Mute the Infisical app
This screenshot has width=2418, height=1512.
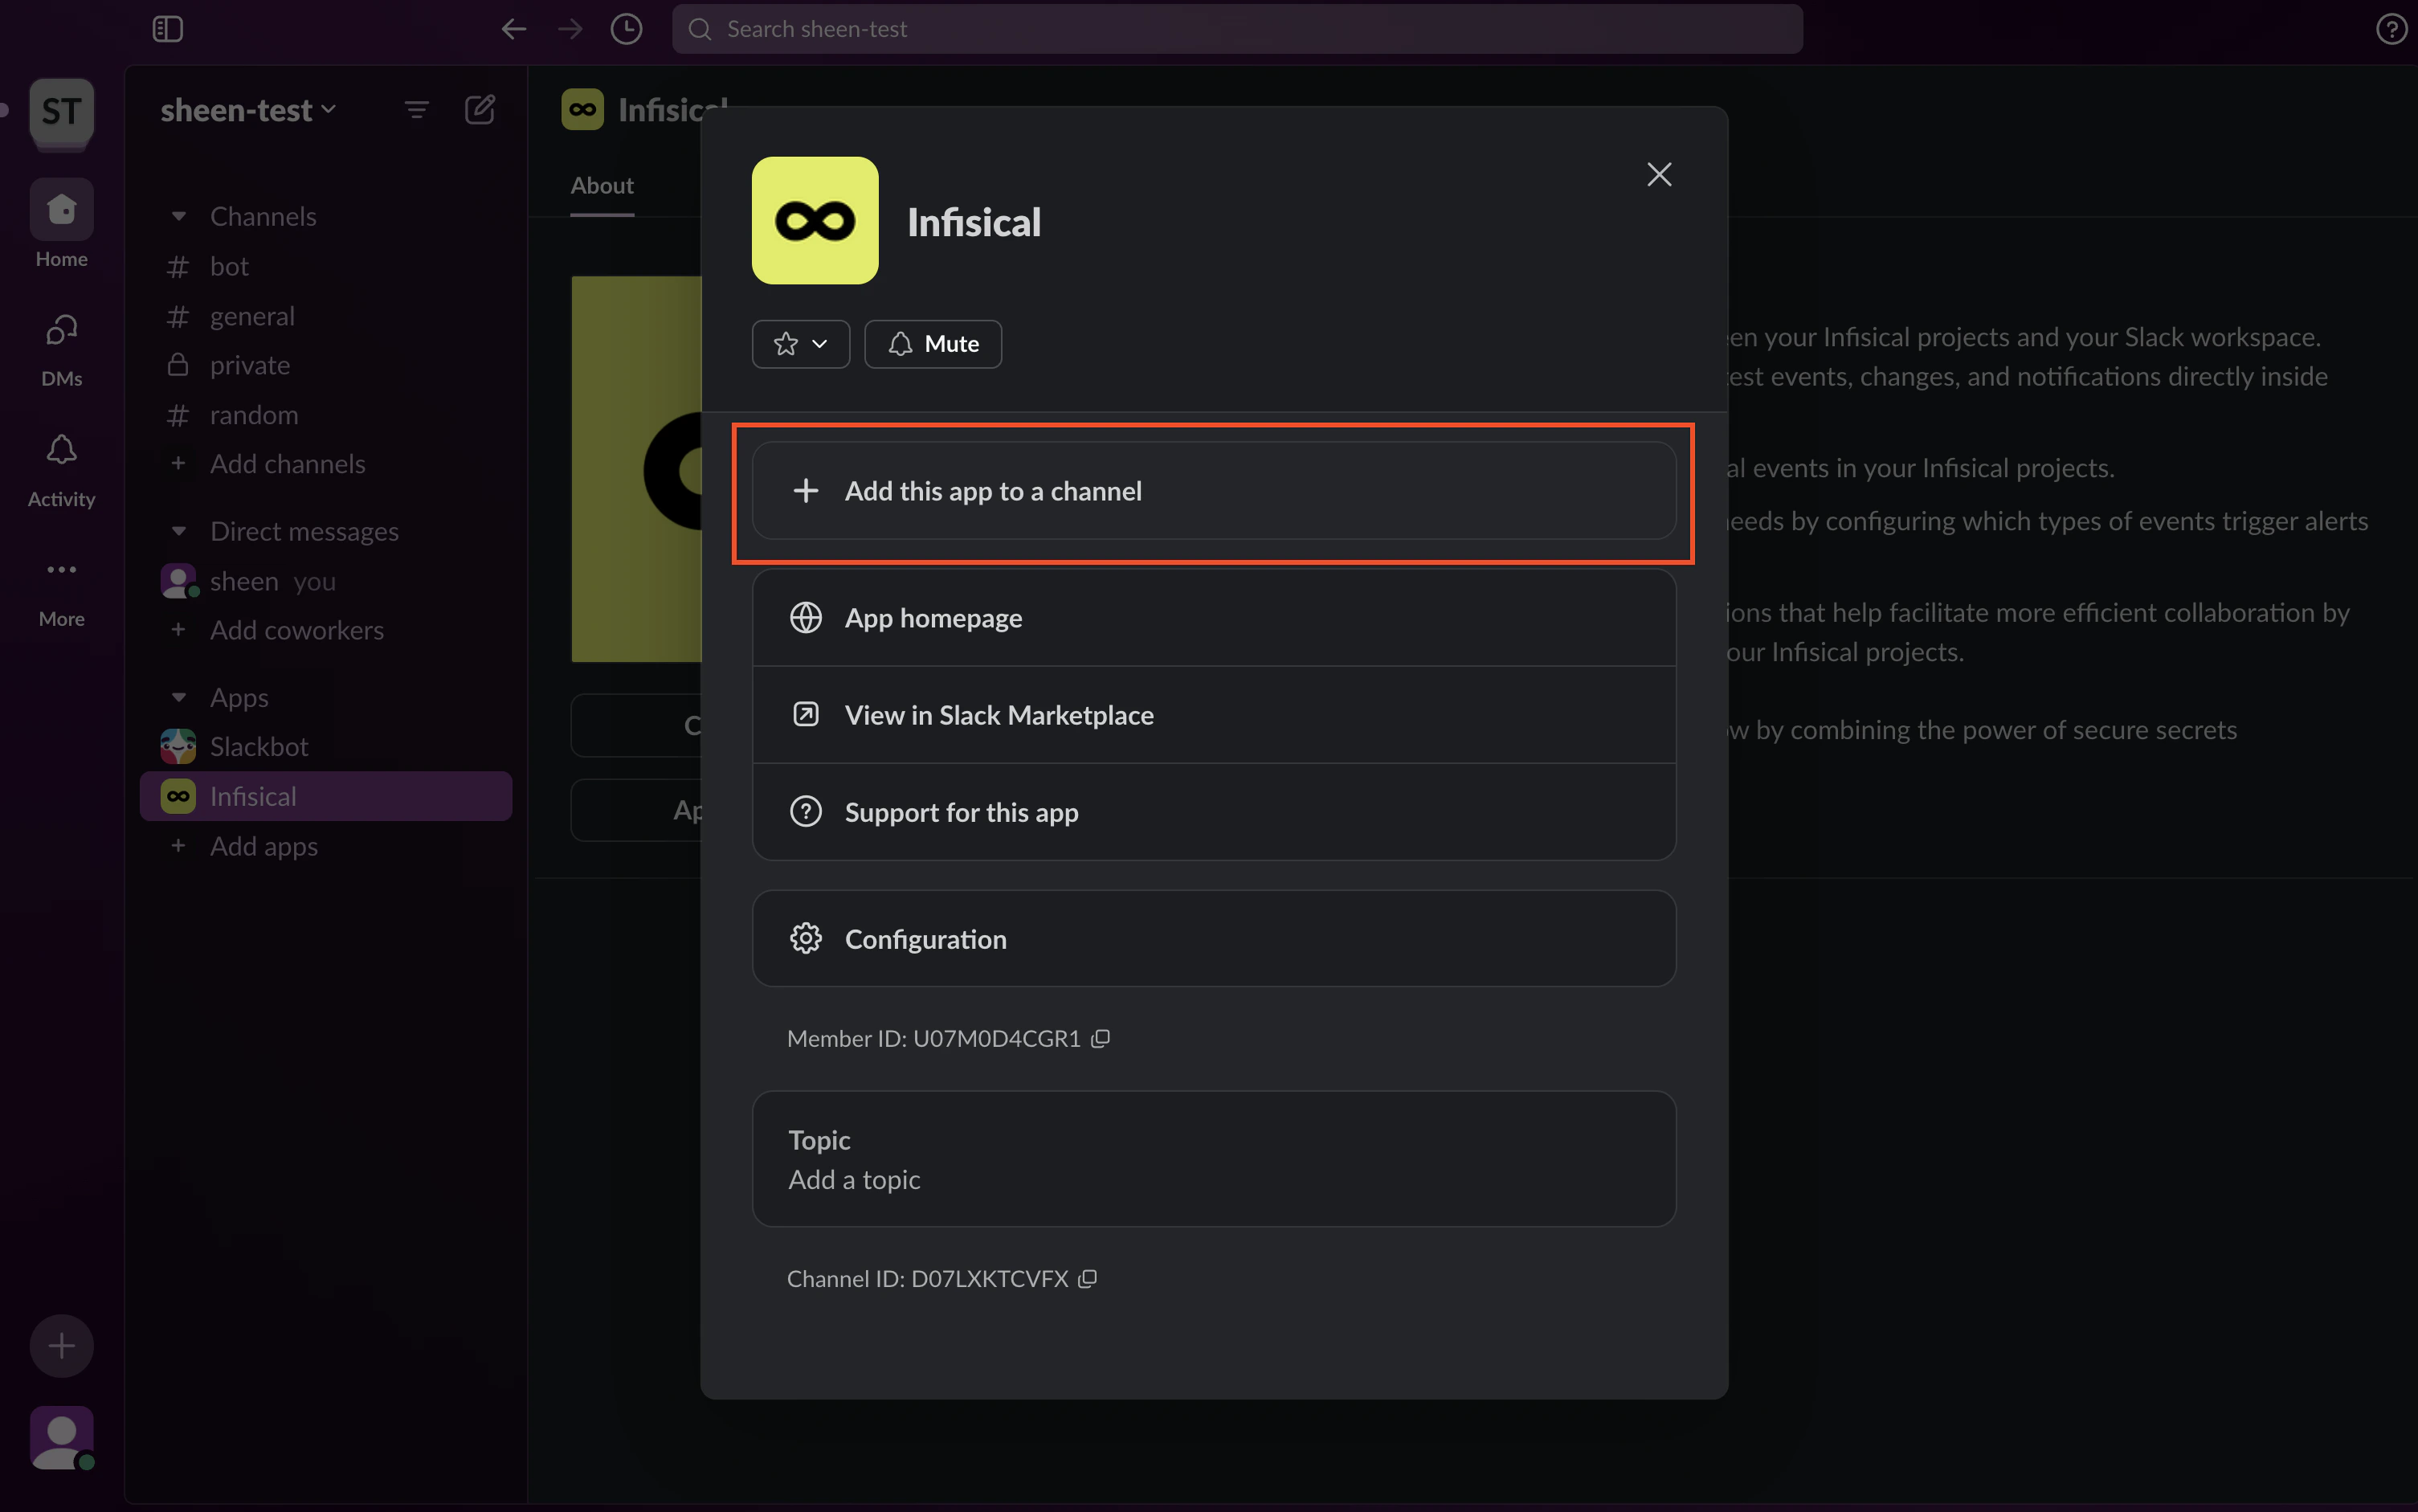pyautogui.click(x=933, y=344)
